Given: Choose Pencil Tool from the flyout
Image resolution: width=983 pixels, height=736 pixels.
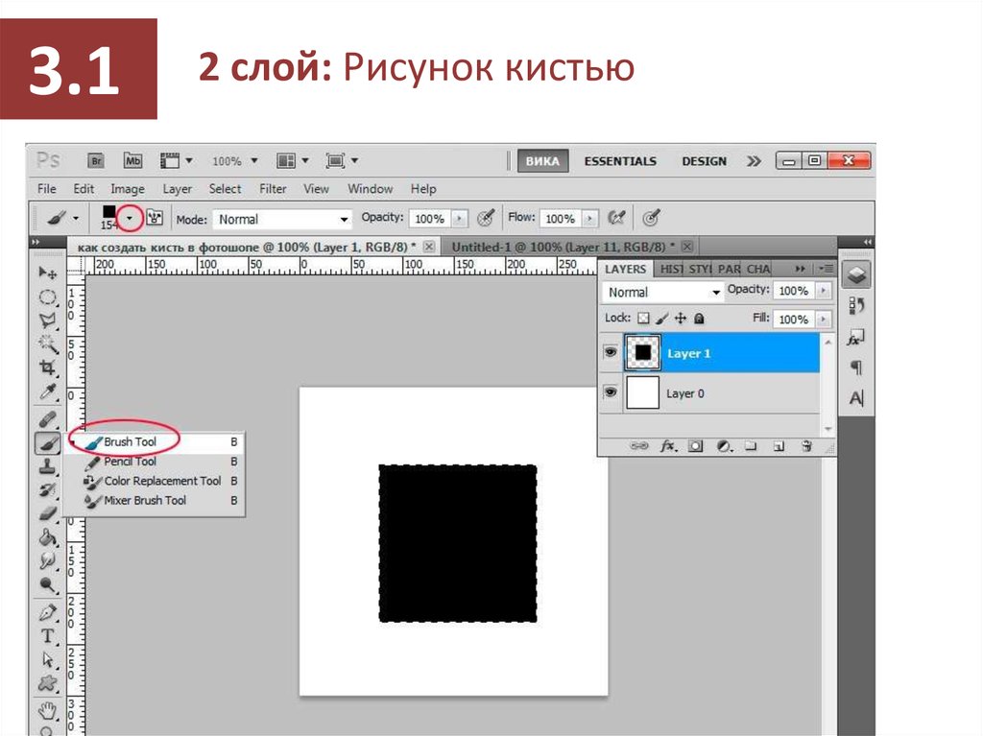Looking at the screenshot, I should pyautogui.click(x=130, y=462).
